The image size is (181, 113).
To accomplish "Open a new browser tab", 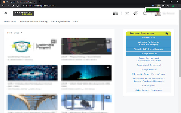I will (x=40, y=2).
